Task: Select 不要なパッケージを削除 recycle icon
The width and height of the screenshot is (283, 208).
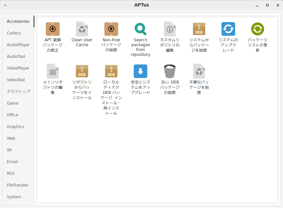Action: click(199, 71)
